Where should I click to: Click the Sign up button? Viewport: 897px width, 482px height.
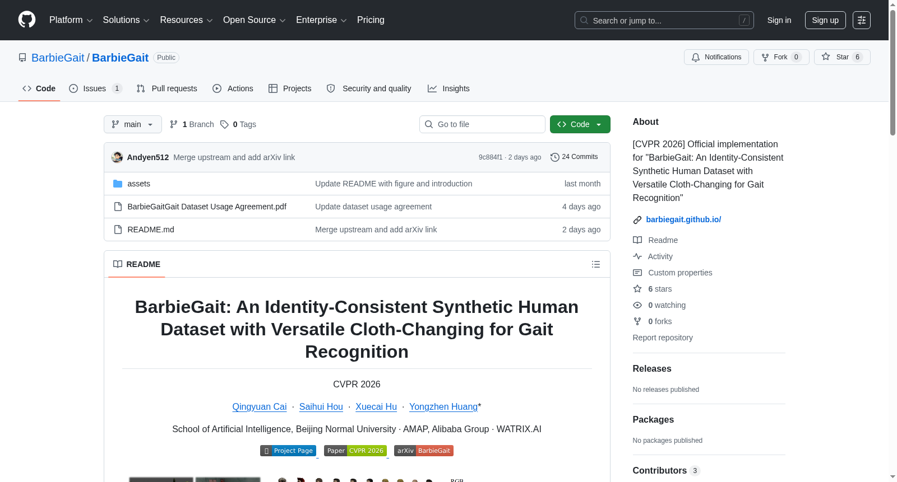825,20
